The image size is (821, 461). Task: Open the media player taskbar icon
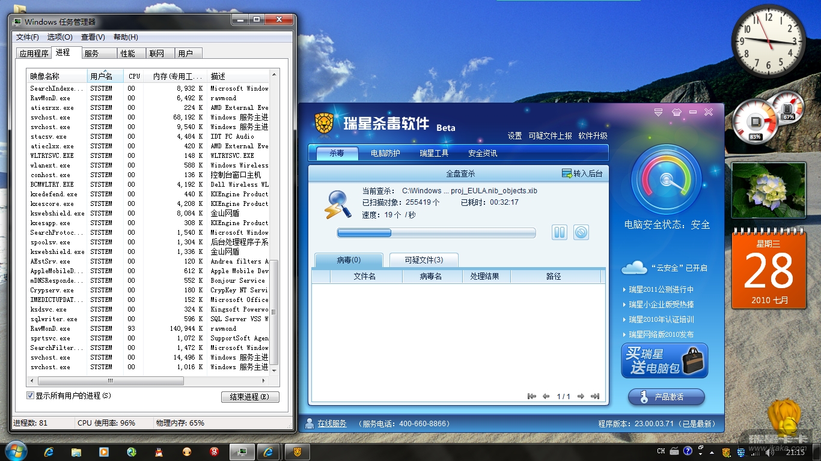[x=104, y=451]
